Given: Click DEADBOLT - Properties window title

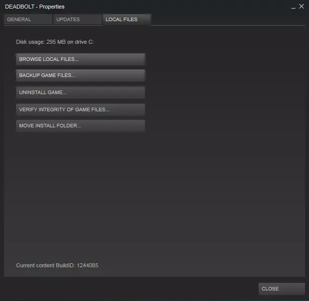Looking at the screenshot, I should (x=35, y=7).
